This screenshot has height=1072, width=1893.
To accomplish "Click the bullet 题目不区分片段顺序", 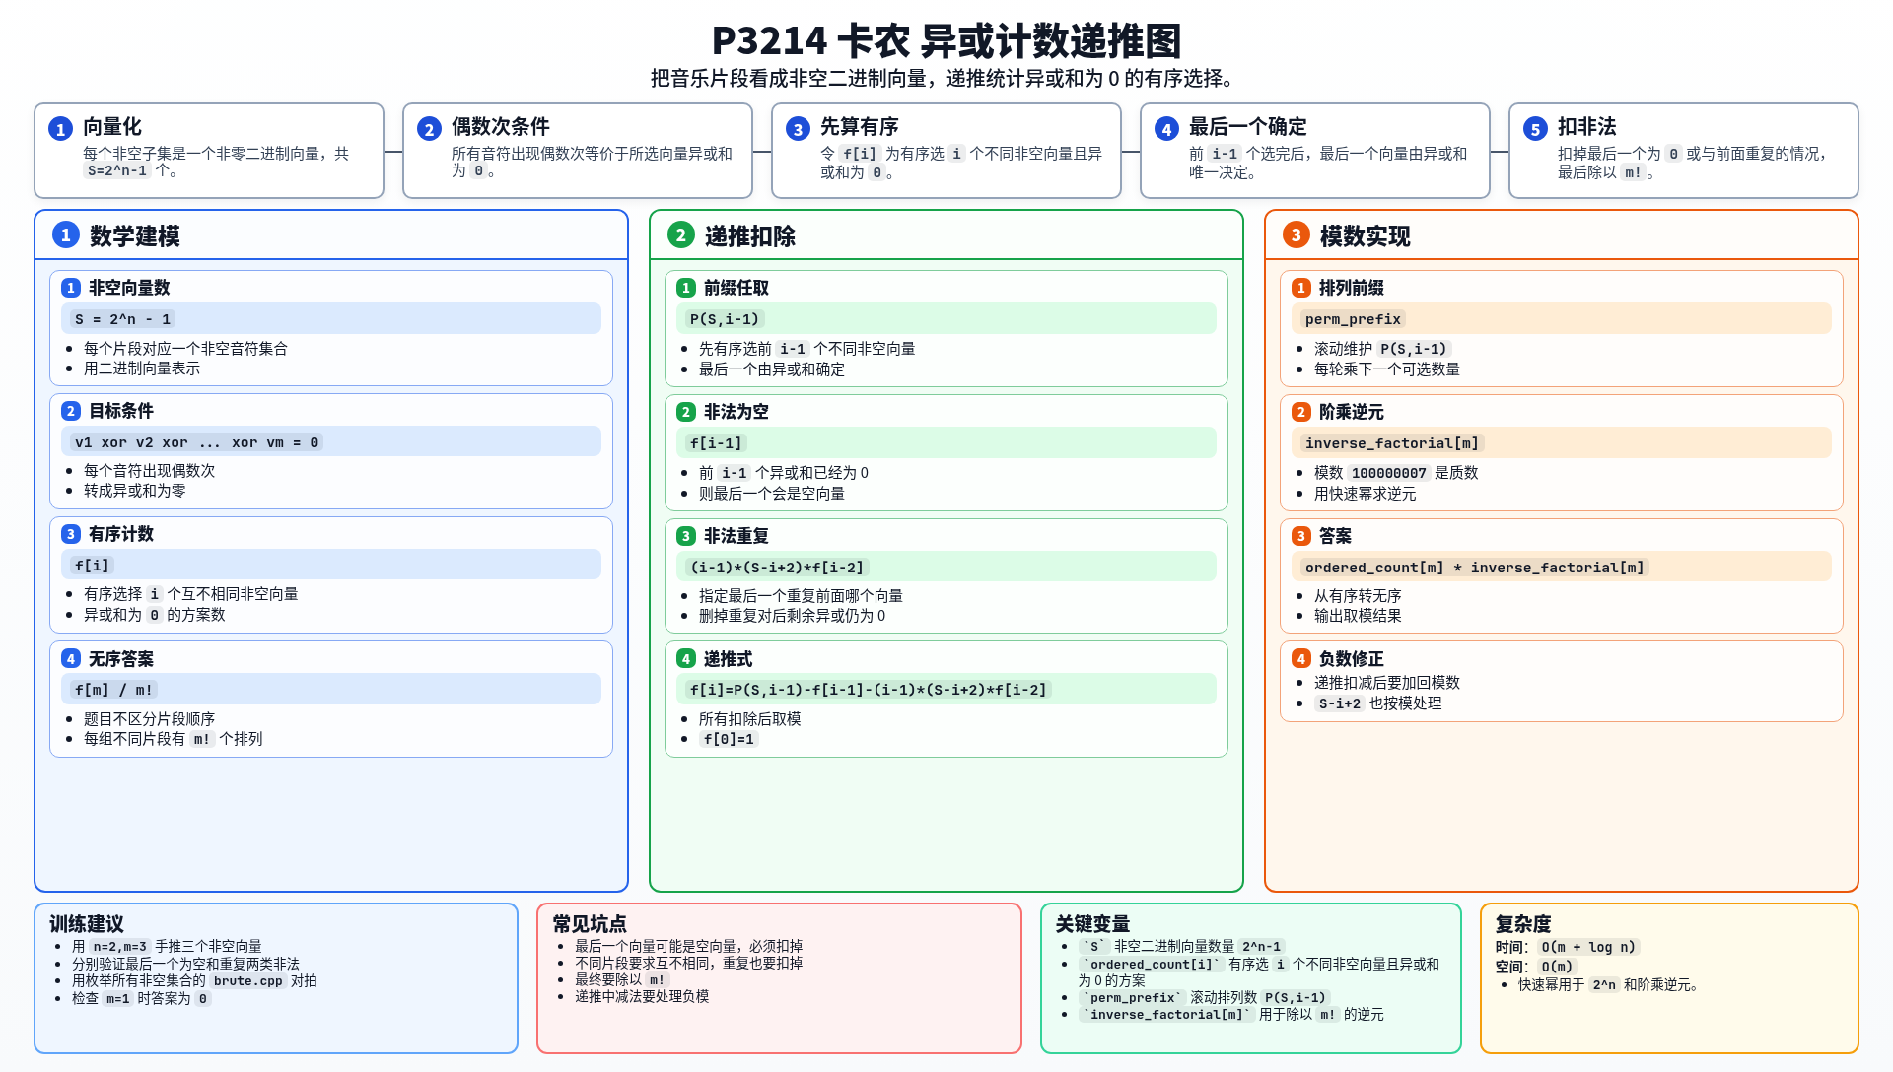I will 149,719.
